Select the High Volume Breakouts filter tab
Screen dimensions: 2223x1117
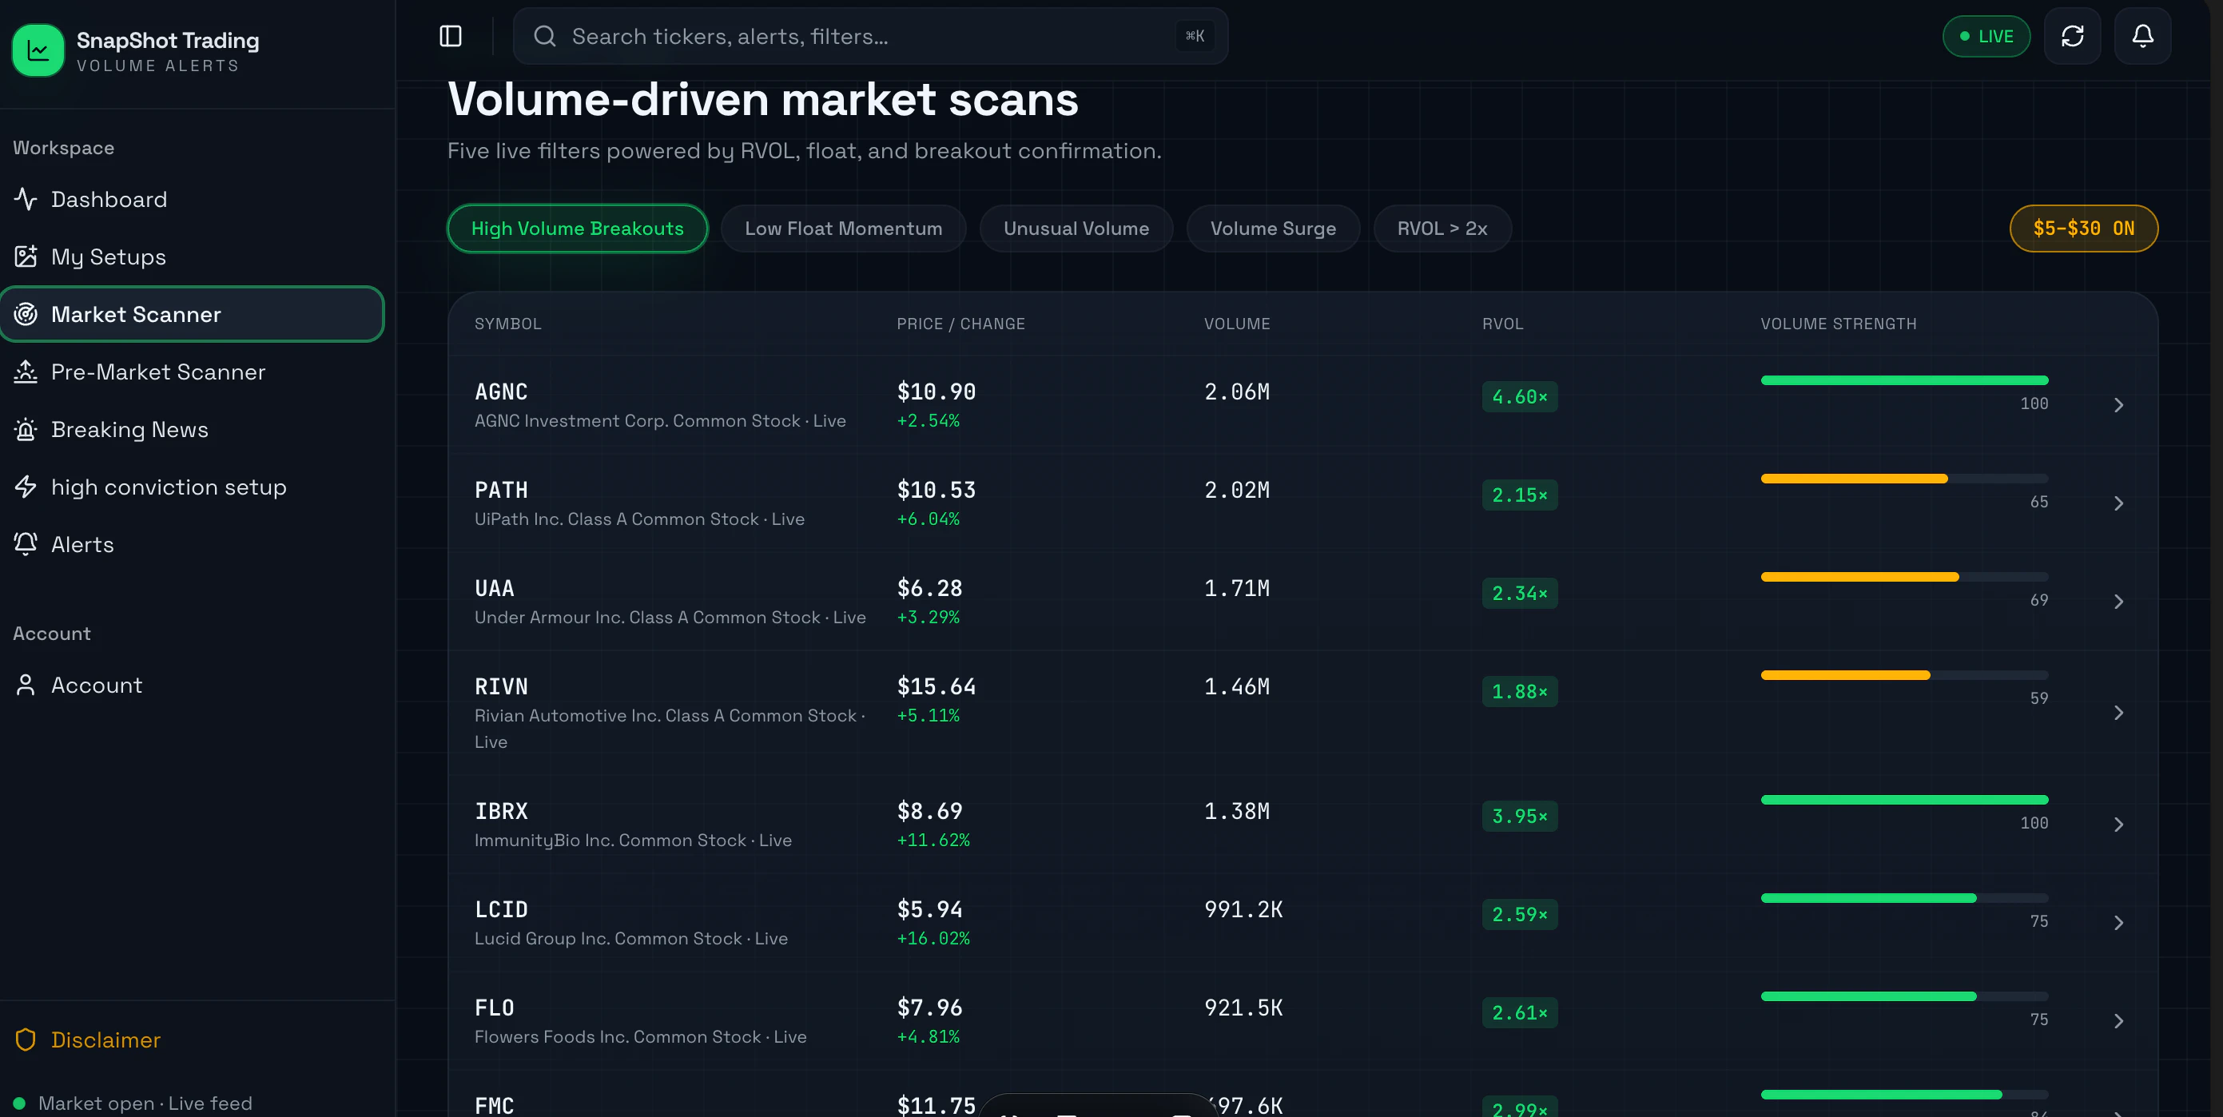coord(577,229)
